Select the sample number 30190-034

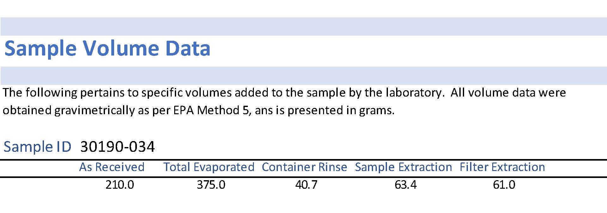[118, 147]
